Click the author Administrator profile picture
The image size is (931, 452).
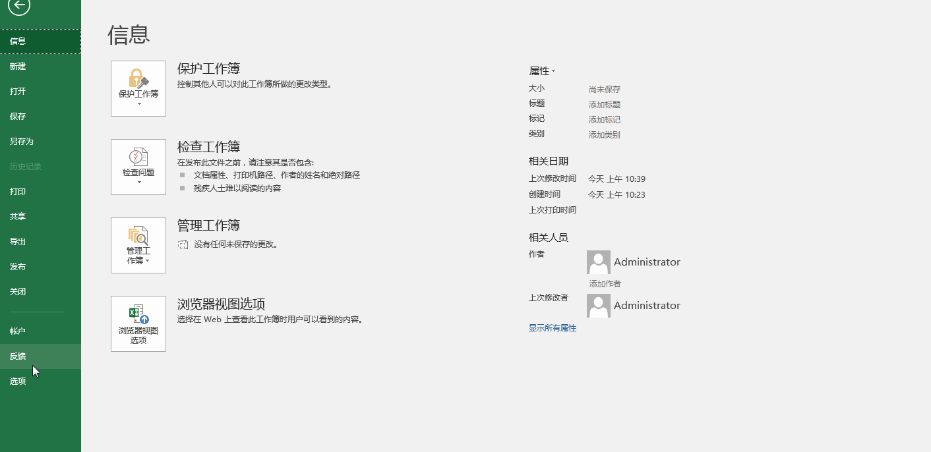[598, 262]
